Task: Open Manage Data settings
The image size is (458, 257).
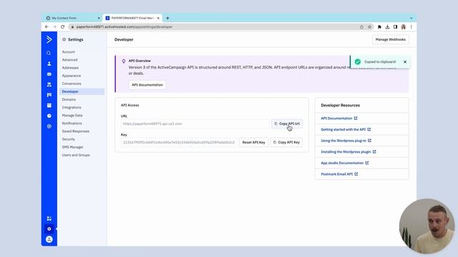Action: click(72, 116)
